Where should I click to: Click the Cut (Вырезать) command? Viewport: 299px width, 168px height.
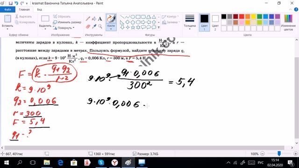[23, 17]
